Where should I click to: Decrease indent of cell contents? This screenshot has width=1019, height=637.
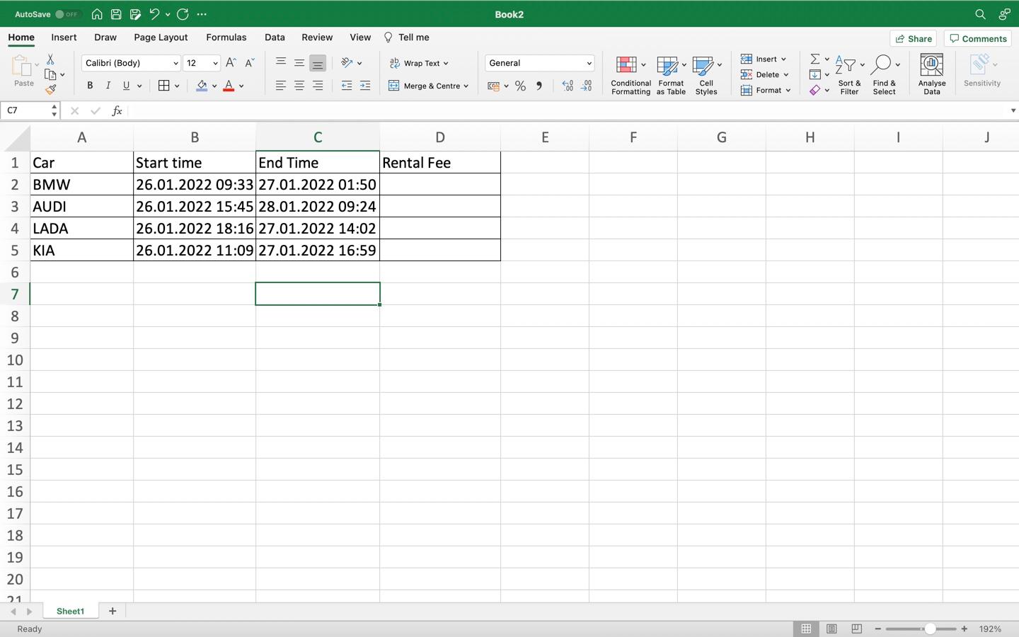point(347,86)
